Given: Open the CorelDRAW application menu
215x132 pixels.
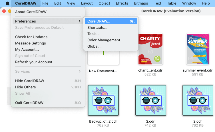Looking at the screenshot, I should [26, 3].
